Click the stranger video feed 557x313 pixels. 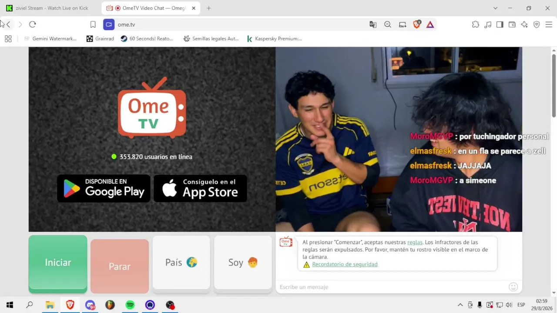click(399, 139)
